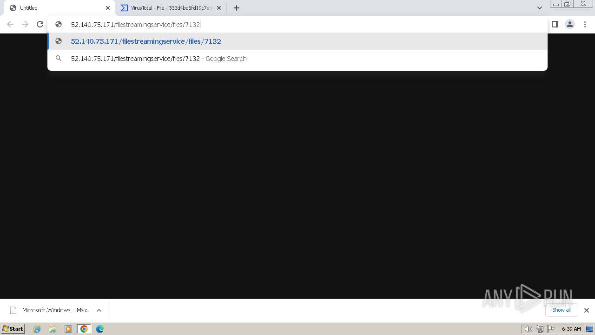This screenshot has width=595, height=335.
Task: Open the Chrome three-dot menu
Action: click(585, 24)
